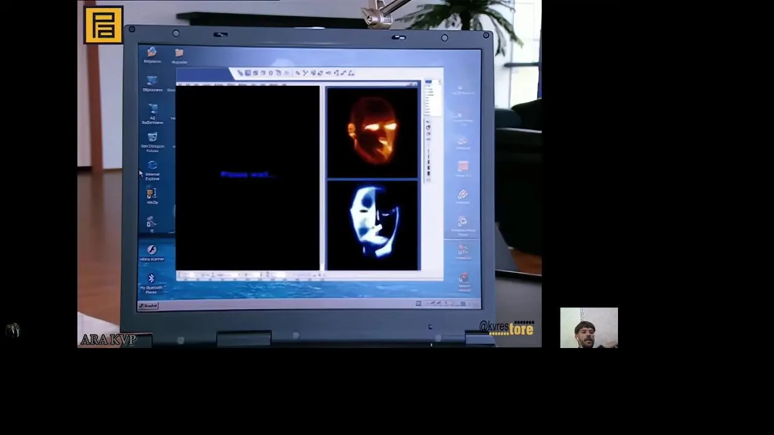
Task: Click the blue "Please wait..." text
Action: (247, 175)
